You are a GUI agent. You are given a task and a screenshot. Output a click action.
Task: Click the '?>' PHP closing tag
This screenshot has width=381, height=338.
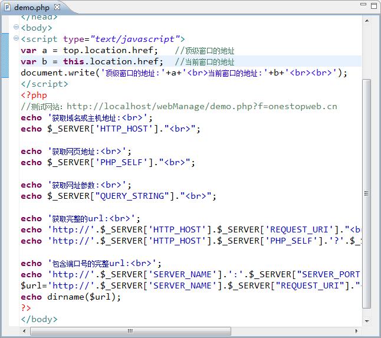pyautogui.click(x=26, y=308)
